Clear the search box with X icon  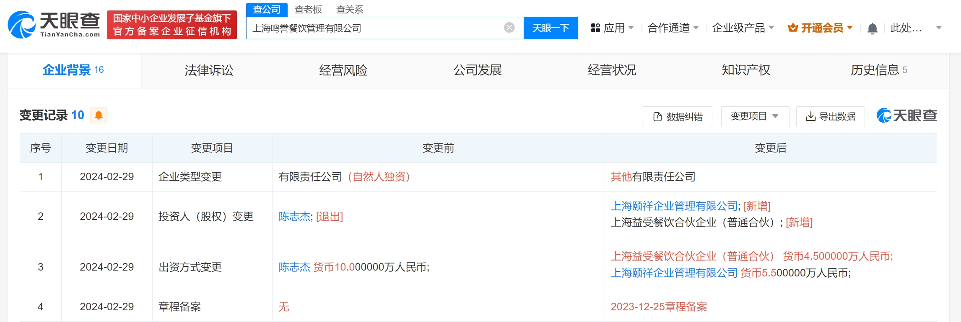[x=509, y=28]
